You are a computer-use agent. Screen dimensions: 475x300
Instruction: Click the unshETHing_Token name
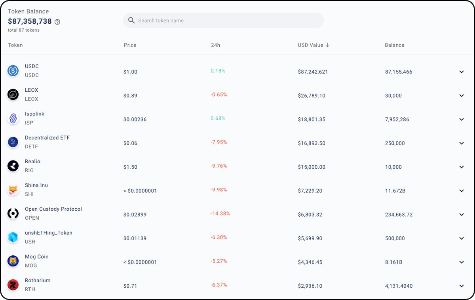(49, 233)
